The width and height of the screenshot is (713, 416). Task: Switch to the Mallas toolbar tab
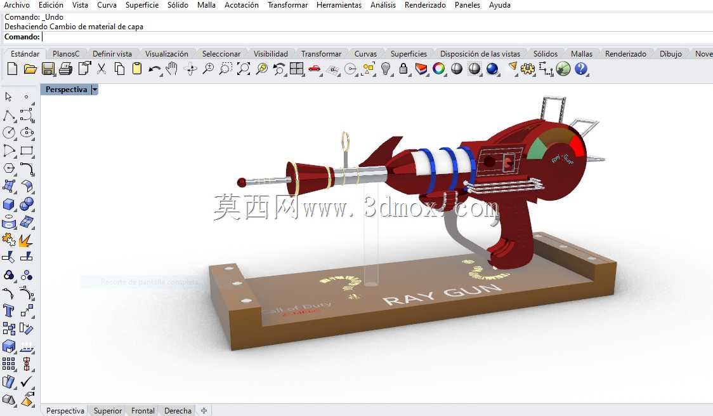(x=582, y=54)
